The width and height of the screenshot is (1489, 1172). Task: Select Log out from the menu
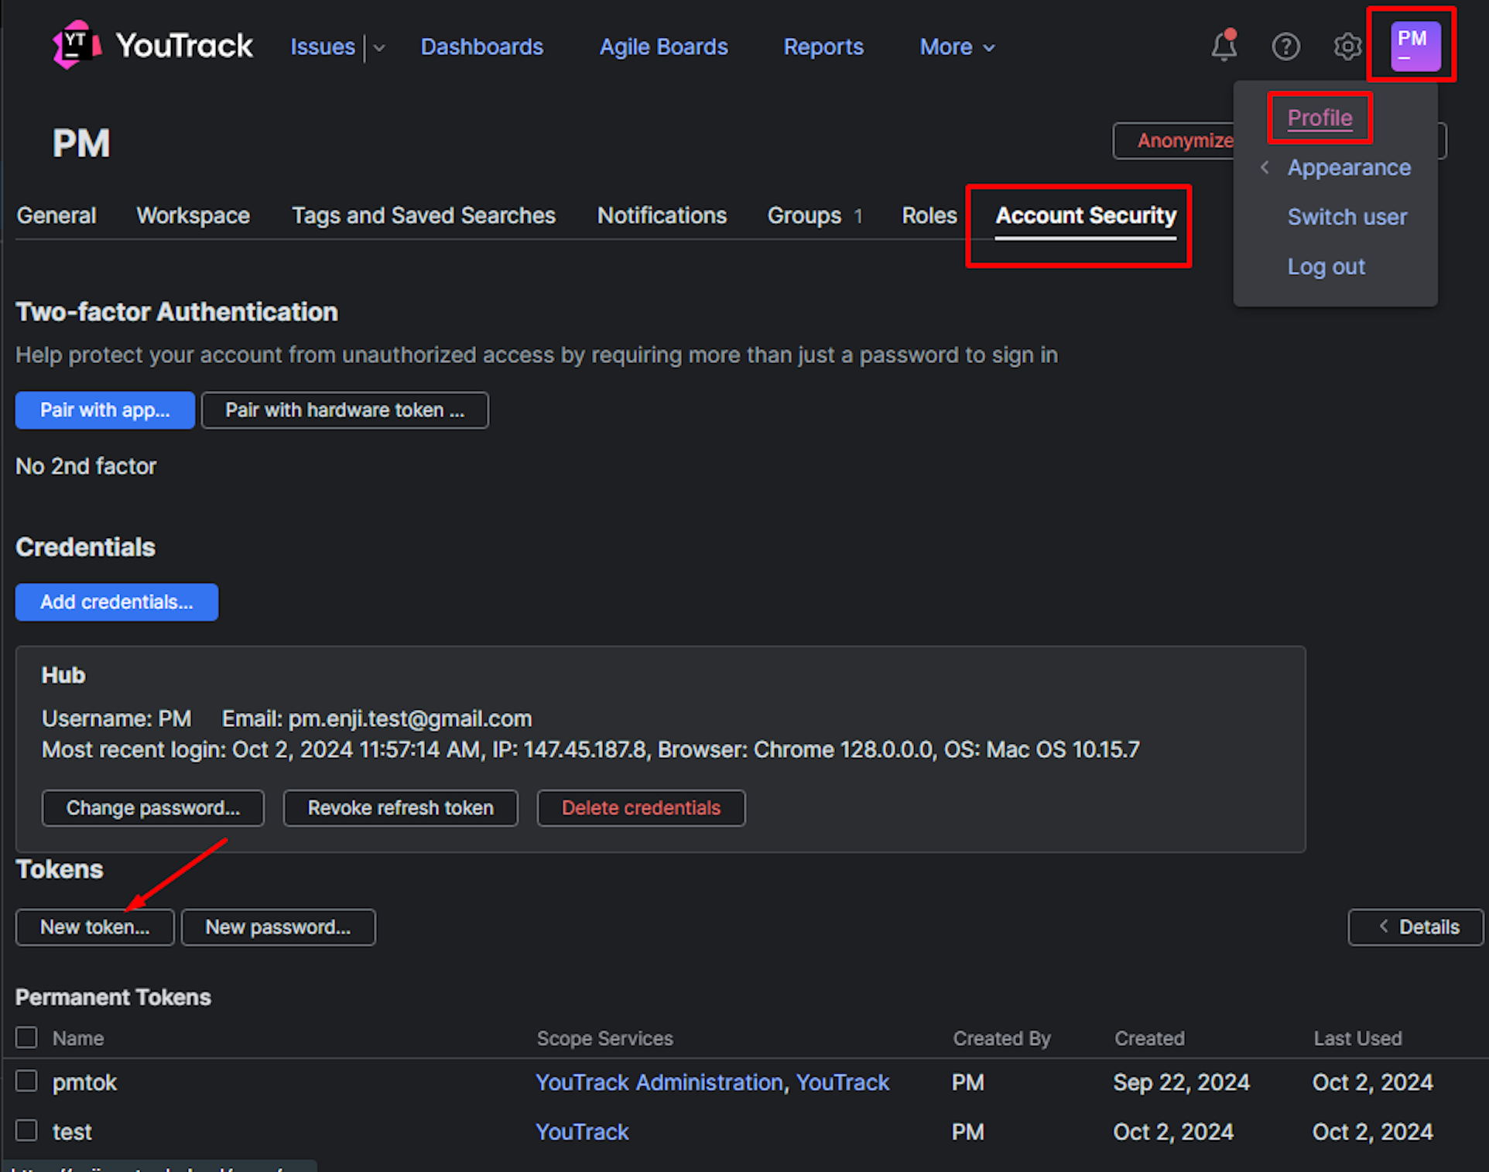(1326, 266)
